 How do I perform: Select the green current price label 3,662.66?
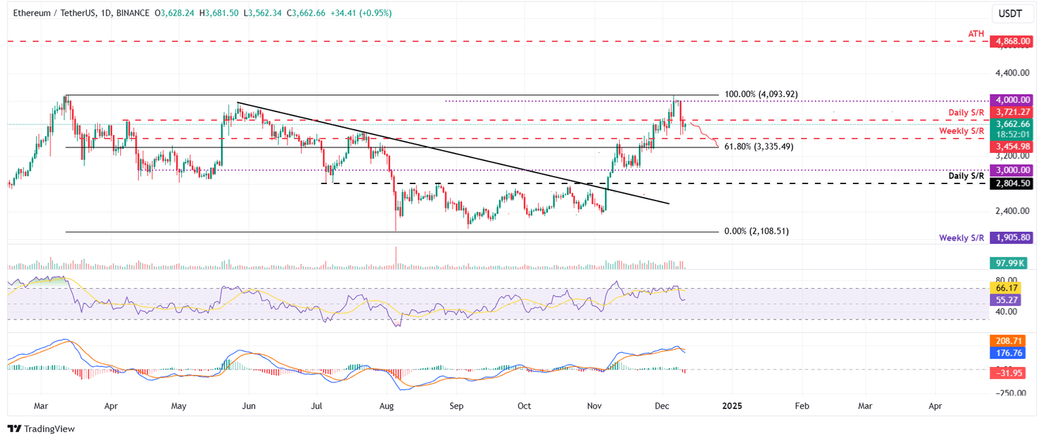click(x=1011, y=124)
